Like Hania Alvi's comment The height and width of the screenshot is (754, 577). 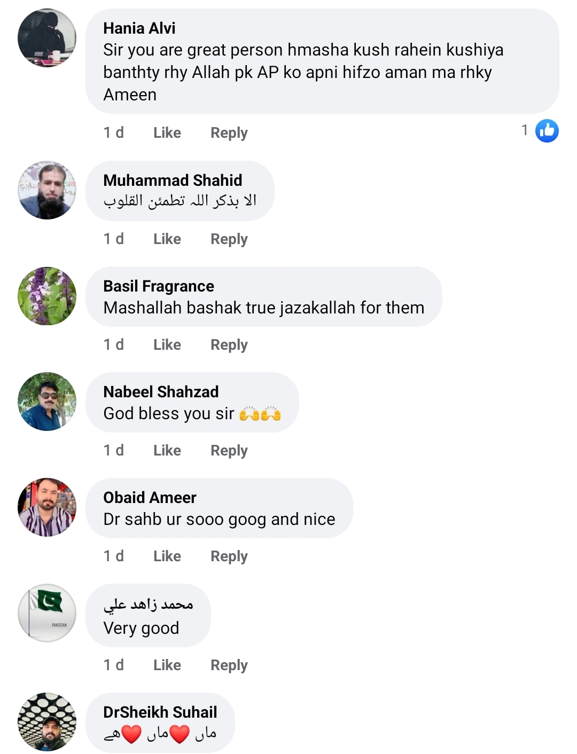point(167,132)
